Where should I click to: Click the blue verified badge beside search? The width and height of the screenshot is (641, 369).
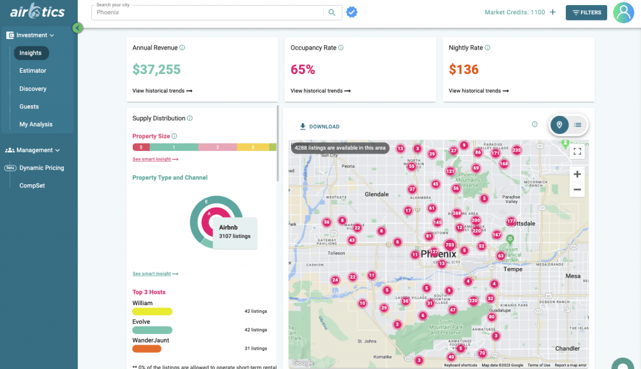(352, 12)
